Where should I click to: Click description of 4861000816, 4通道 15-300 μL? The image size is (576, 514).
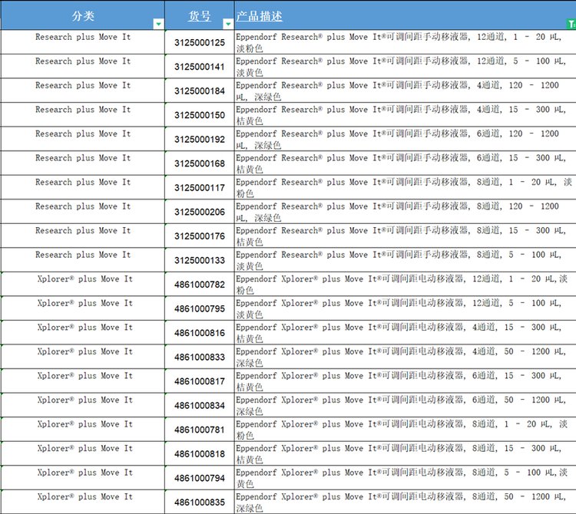pyautogui.click(x=406, y=333)
